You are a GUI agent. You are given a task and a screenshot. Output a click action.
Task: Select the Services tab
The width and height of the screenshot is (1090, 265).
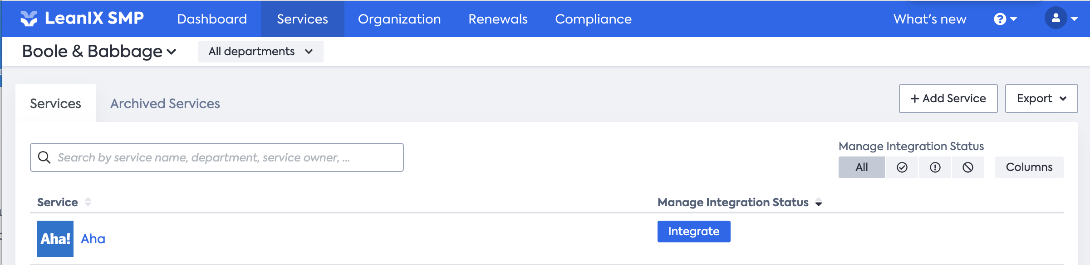tap(55, 104)
